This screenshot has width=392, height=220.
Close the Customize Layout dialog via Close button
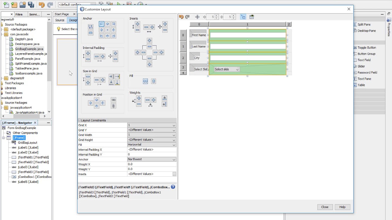[x=325, y=207]
